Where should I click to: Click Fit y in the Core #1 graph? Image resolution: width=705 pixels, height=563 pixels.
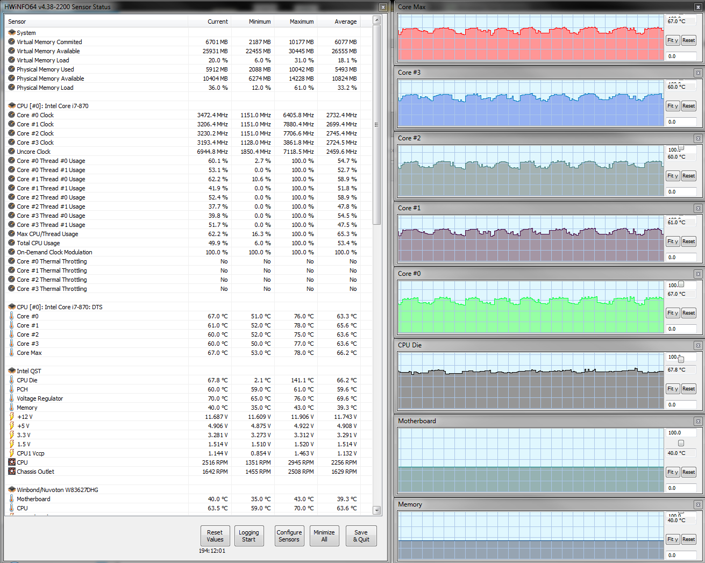(x=673, y=241)
